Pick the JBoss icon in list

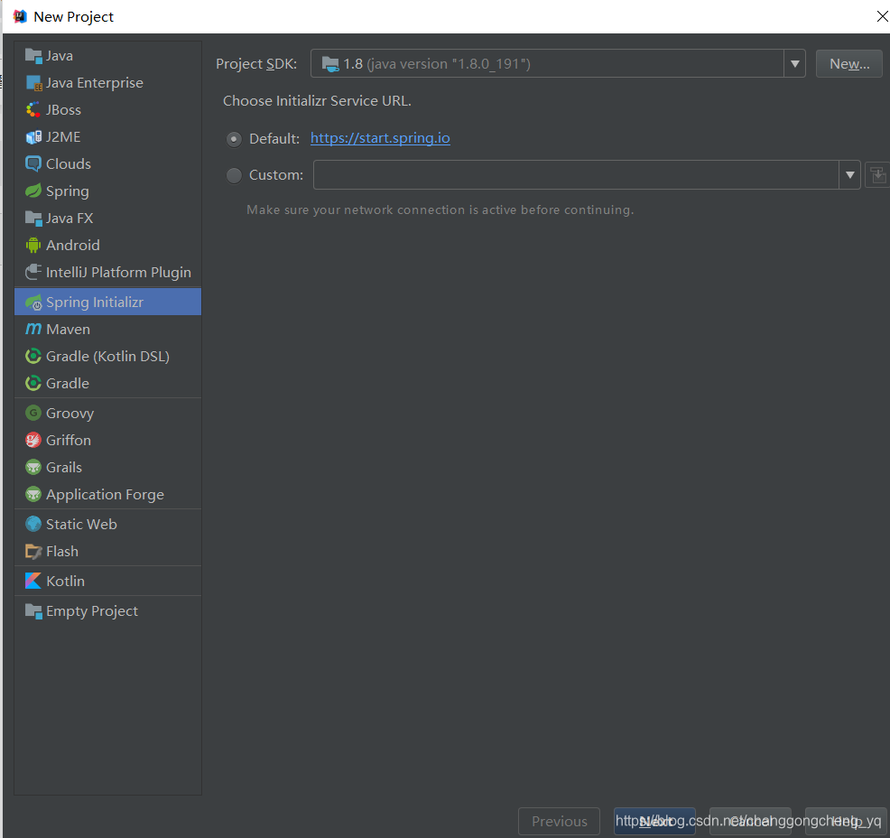tap(33, 109)
